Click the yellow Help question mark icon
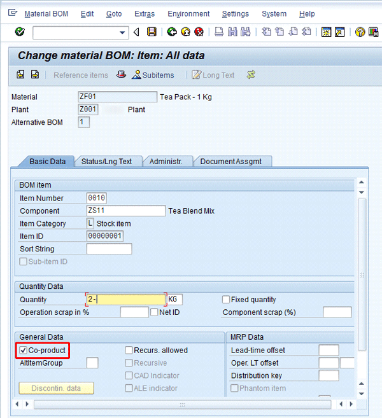Image resolution: width=382 pixels, height=418 pixels. [x=360, y=32]
